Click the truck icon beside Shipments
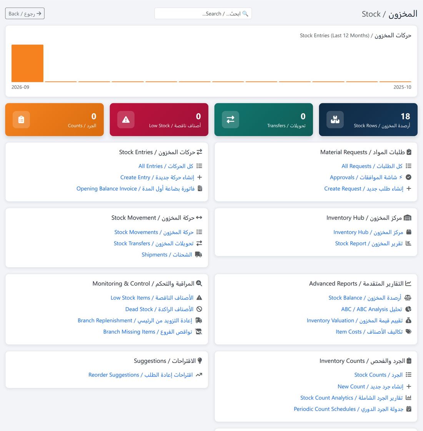This screenshot has height=431, width=423. point(198,255)
